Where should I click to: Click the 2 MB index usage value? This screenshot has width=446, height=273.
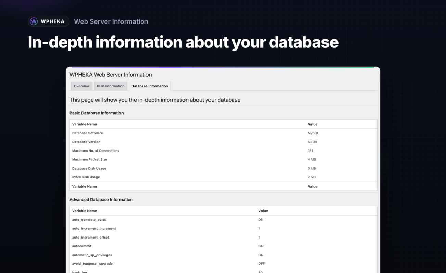[311, 177]
